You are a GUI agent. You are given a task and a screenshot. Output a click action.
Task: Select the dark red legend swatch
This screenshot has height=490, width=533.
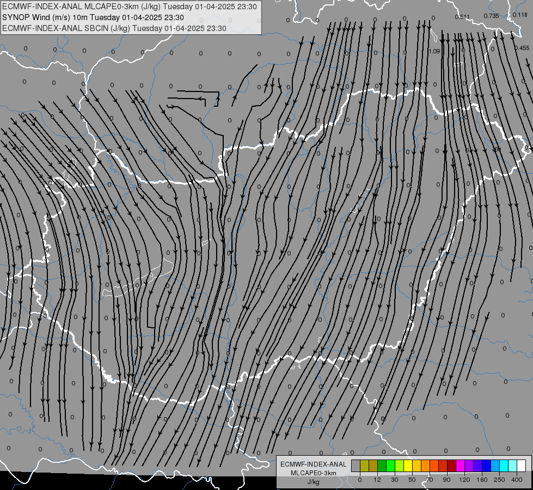pyautogui.click(x=451, y=465)
